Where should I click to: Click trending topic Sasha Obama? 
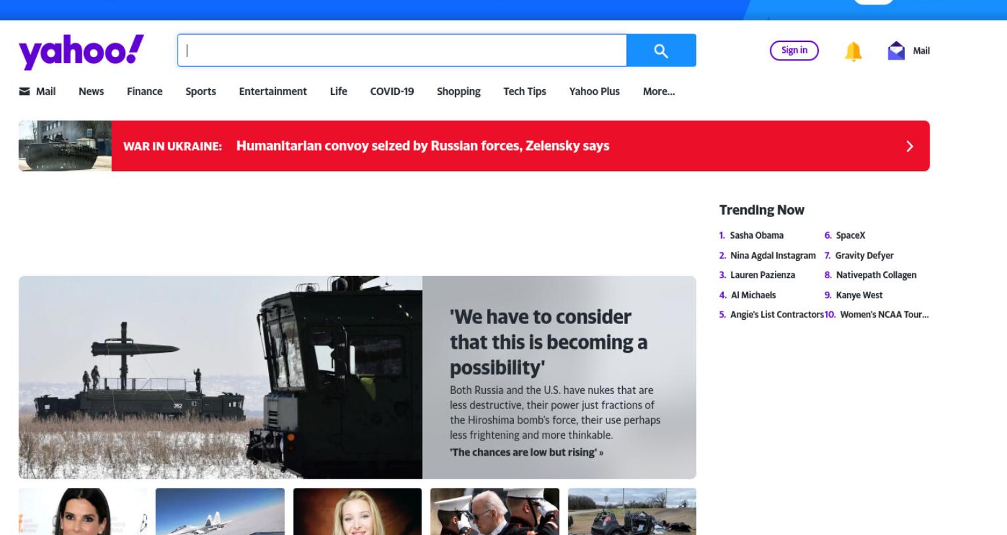[x=757, y=235]
